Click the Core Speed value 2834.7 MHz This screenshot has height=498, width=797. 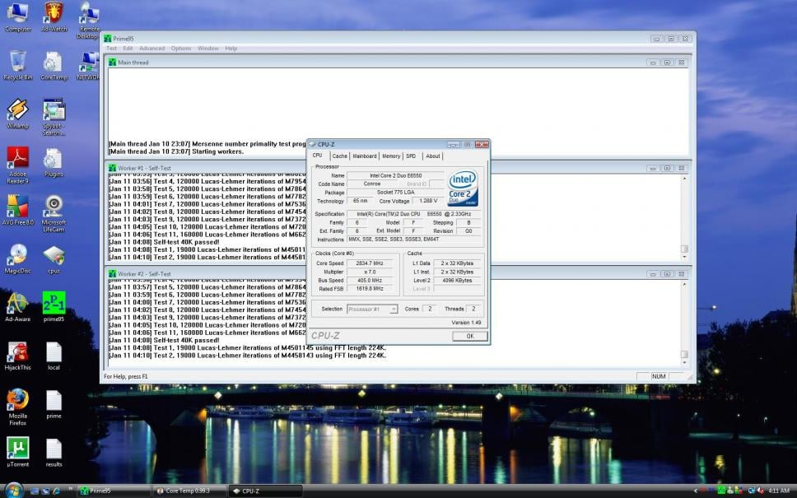370,263
